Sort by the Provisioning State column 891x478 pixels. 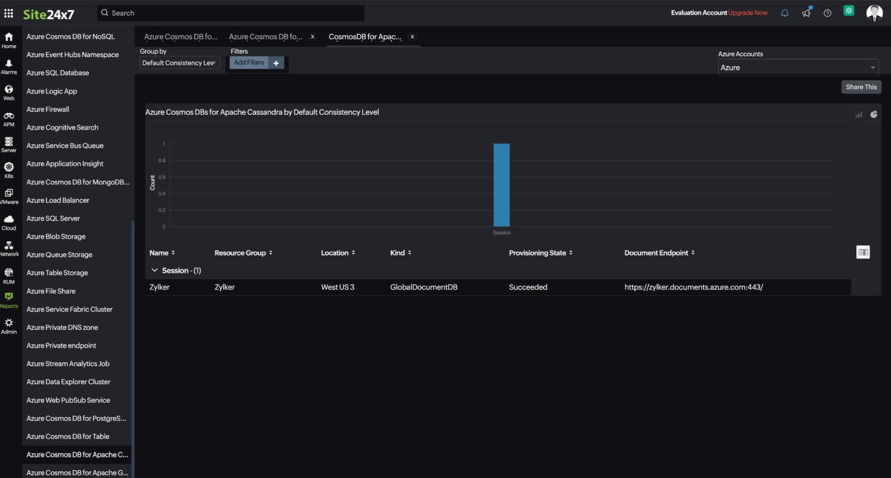point(540,253)
